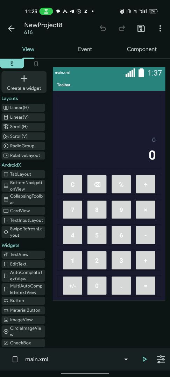Select the widgets palette tab icon
170x377 pixels.
pos(12,64)
